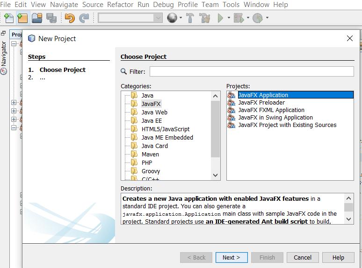Open the Run Project dropdown arrow
Viewport: 362px width, 268px height.
pyautogui.click(x=229, y=18)
